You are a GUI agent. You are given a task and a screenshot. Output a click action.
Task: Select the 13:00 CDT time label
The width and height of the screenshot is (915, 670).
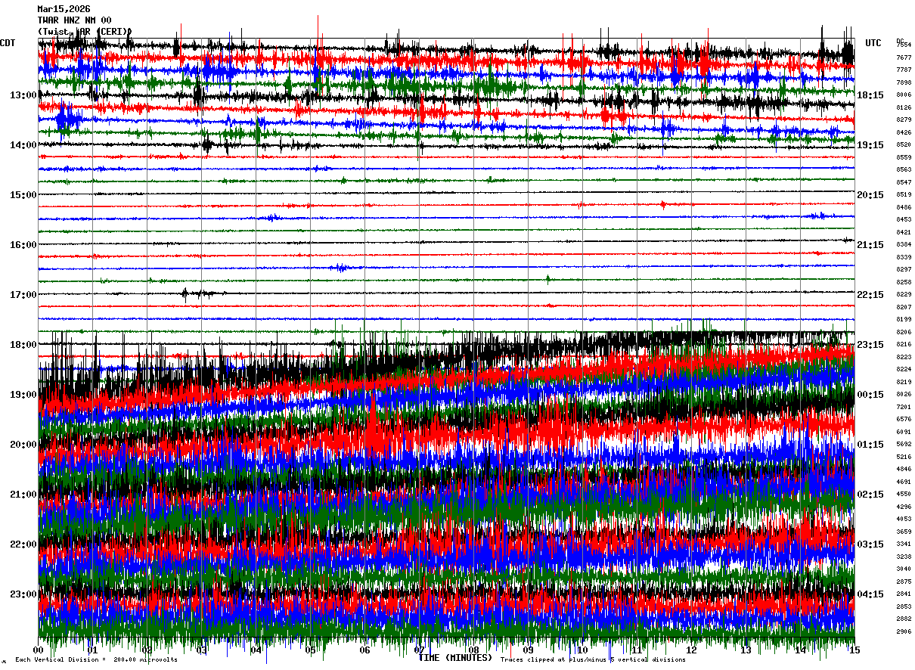pos(23,95)
